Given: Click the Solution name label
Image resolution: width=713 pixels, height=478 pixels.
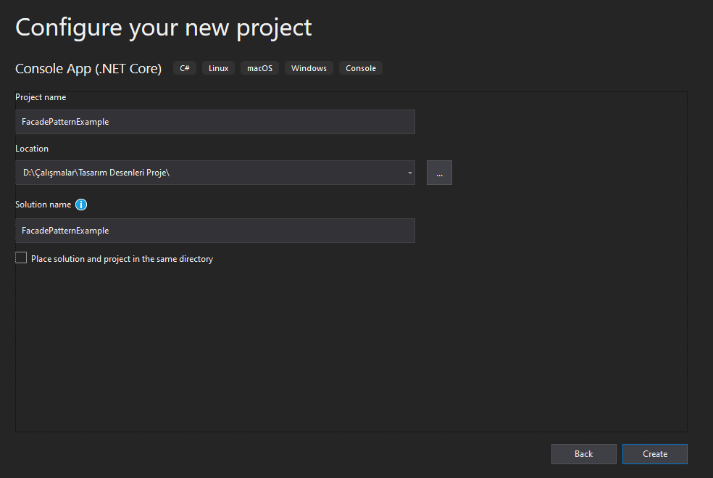Looking at the screenshot, I should click(x=43, y=205).
